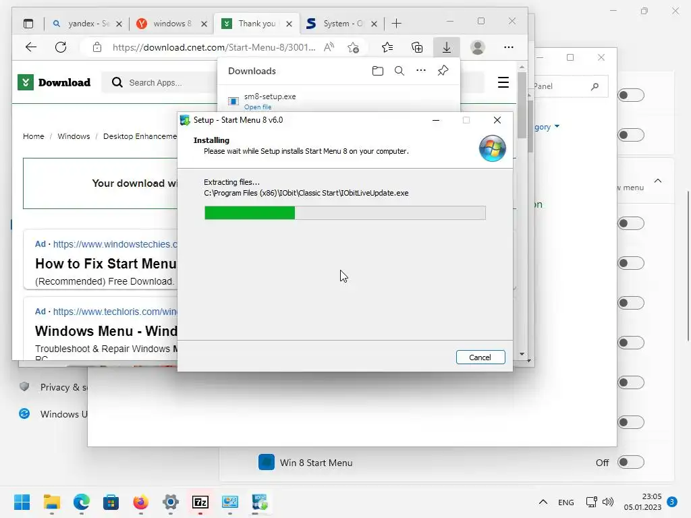
Task: Open the category dropdown in Control Panel
Action: [547, 127]
